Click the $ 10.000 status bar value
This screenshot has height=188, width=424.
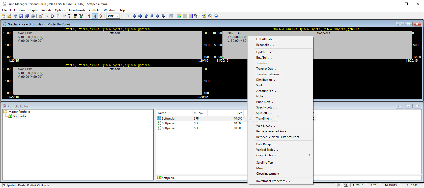(412, 185)
